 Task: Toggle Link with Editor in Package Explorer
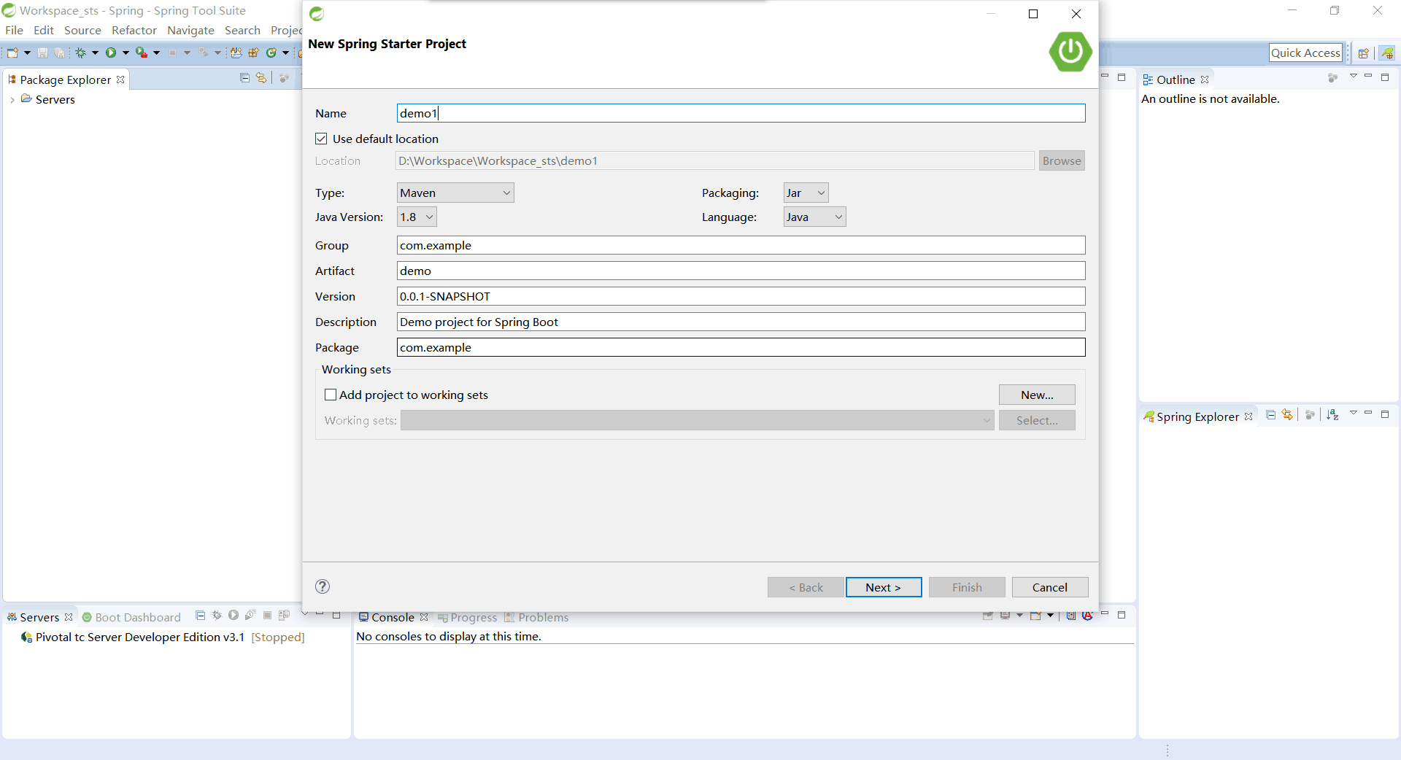point(261,78)
